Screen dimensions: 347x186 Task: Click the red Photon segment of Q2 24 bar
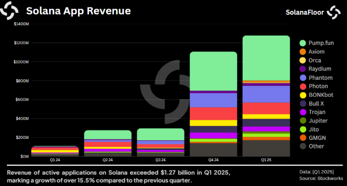click(108, 144)
